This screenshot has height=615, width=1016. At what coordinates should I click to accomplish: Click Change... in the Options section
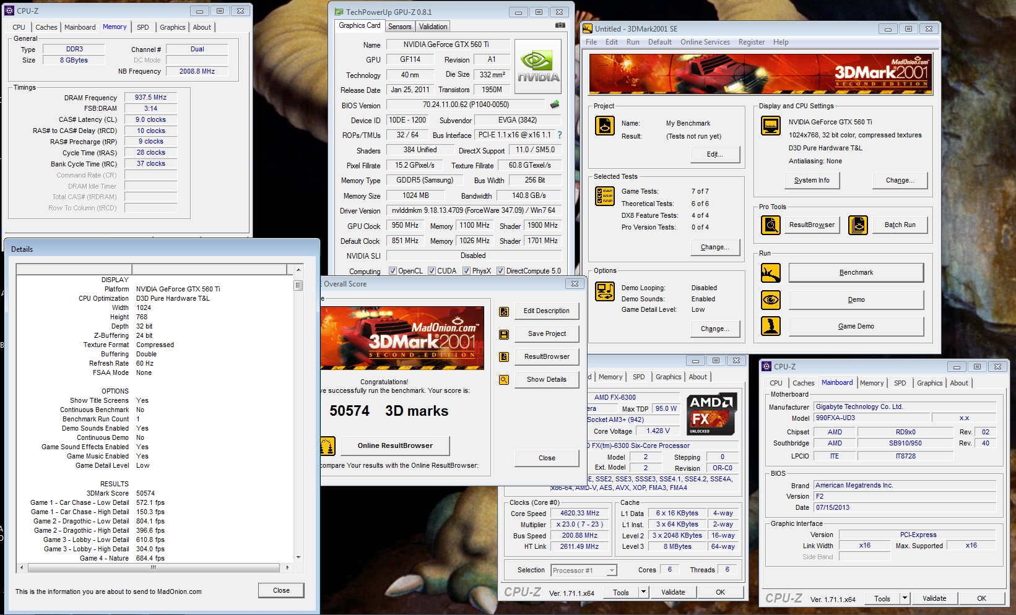(x=715, y=329)
